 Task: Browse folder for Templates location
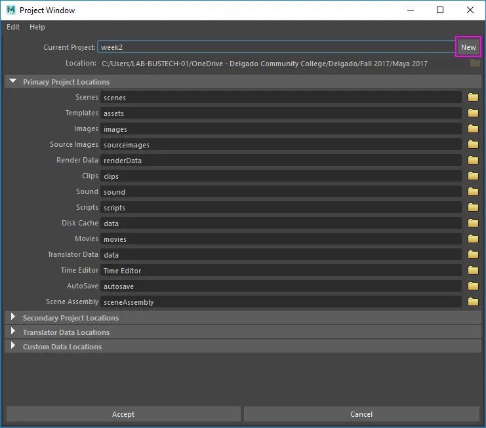[473, 113]
